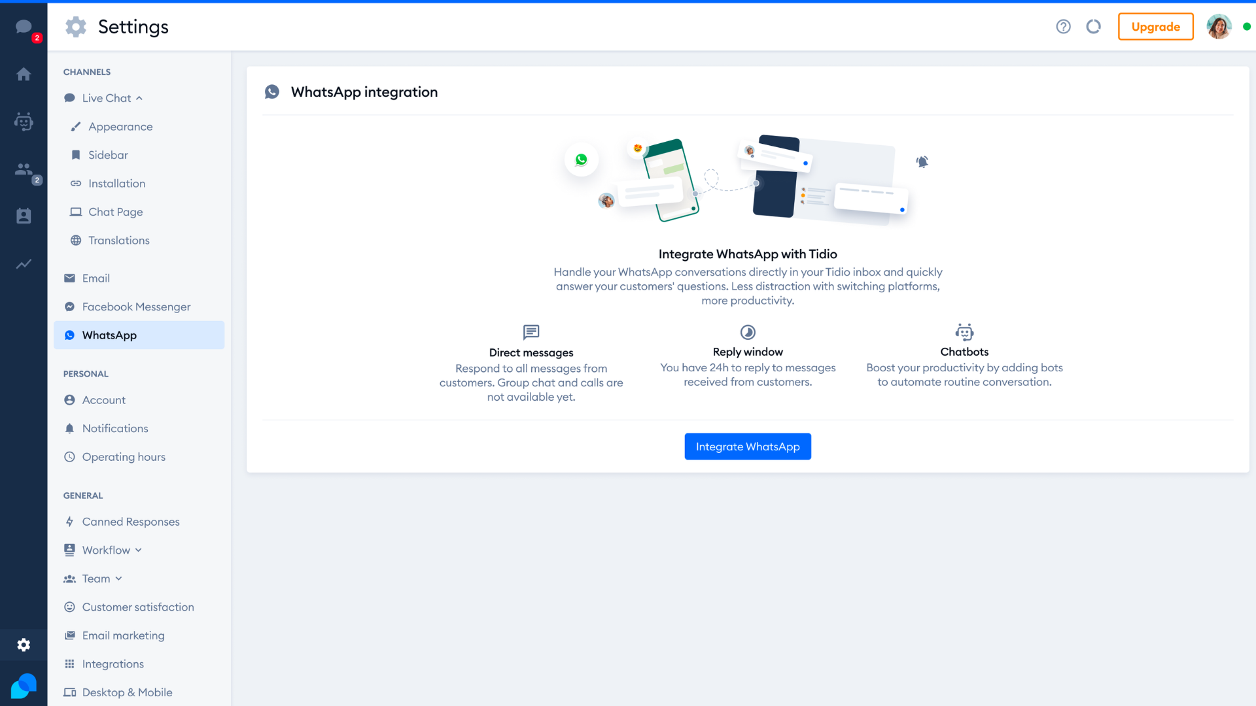Open the contacts icon in left rail
The image size is (1256, 706).
[x=24, y=216]
